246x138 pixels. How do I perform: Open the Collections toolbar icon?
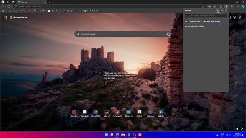tap(221, 7)
